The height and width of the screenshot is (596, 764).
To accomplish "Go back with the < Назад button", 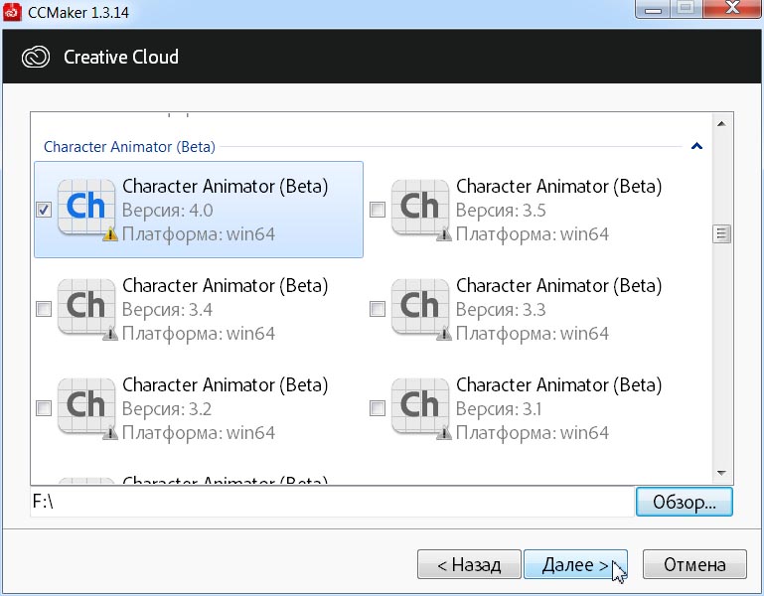I will click(x=469, y=564).
